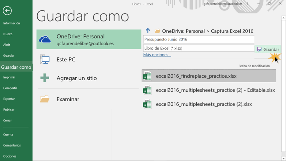Click Excel icon of multiplesheets_practice (2) - Editable
Image resolution: width=286 pixels, height=161 pixels.
[x=147, y=90]
